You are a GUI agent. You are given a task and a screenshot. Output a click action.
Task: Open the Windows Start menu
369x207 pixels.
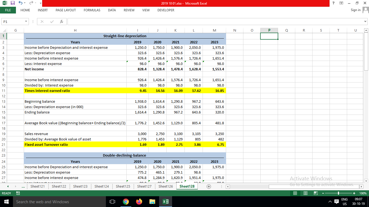pos(6,202)
